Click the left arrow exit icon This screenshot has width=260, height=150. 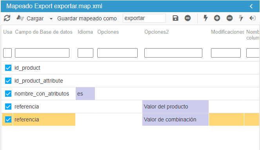(253, 18)
